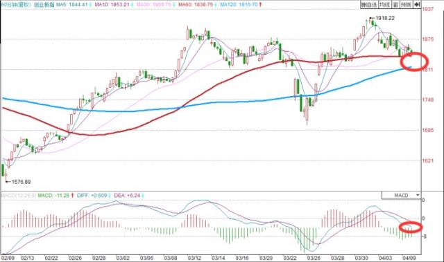Click the 60-minute period label at top left
This screenshot has height=262, width=444.
pyautogui.click(x=16, y=5)
